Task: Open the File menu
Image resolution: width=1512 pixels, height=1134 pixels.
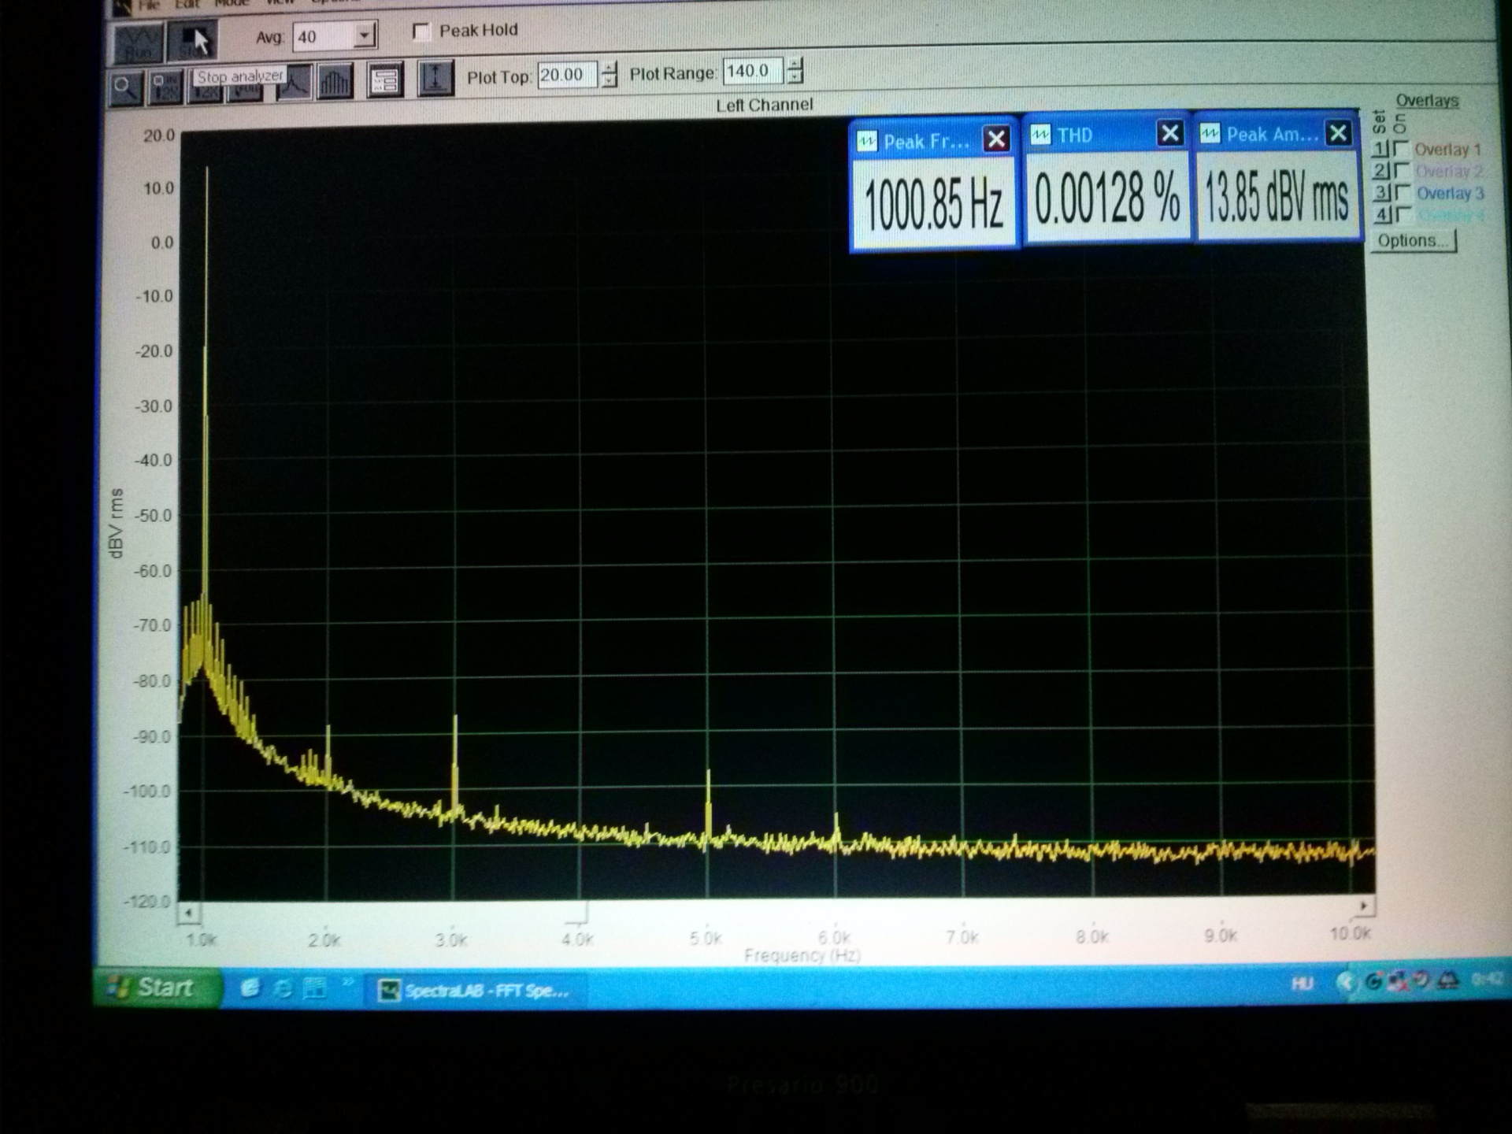Action: pos(148,5)
